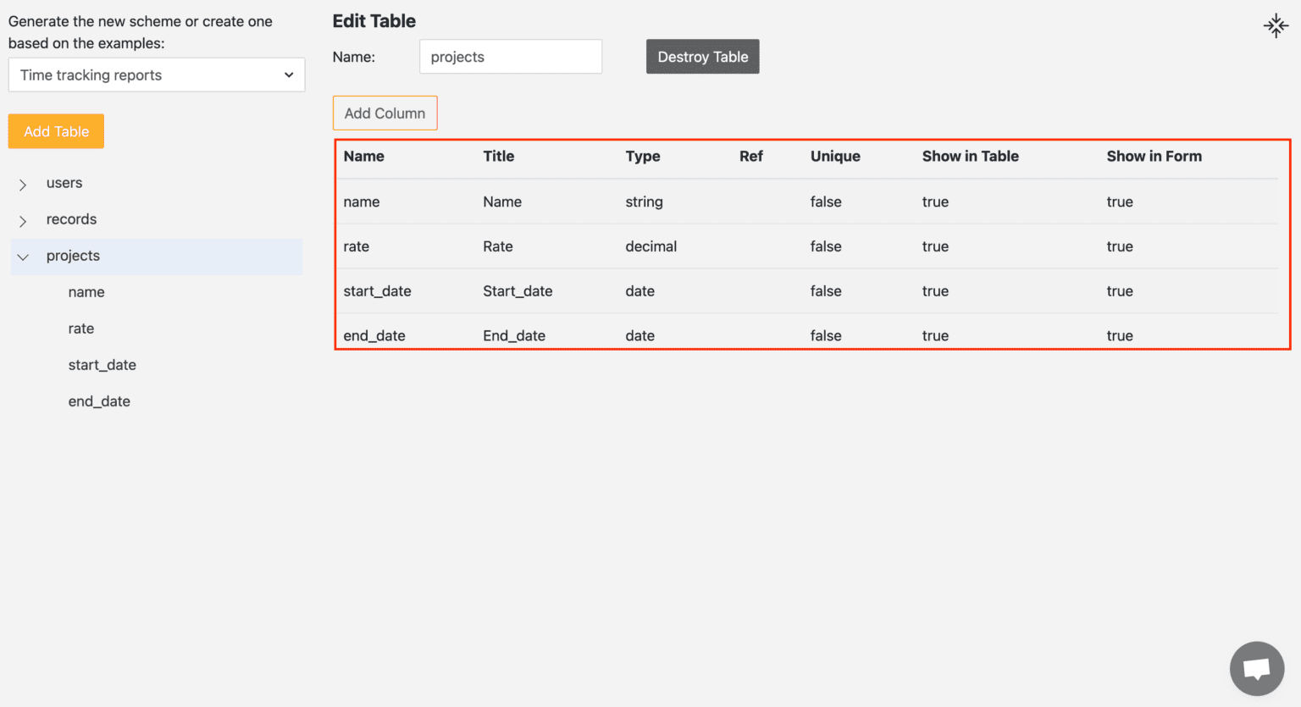Select start_date in the sidebar tree
The image size is (1301, 707).
tap(102, 365)
